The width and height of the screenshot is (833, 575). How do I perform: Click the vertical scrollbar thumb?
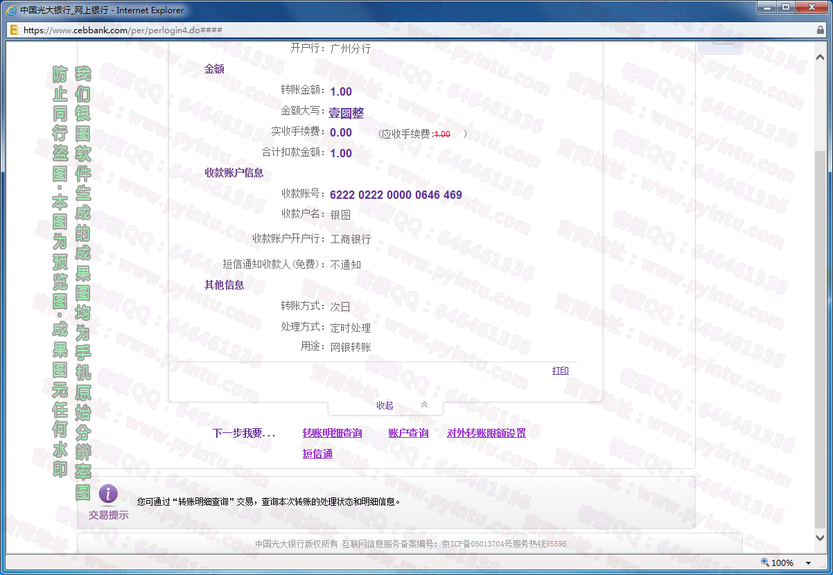(x=820, y=338)
